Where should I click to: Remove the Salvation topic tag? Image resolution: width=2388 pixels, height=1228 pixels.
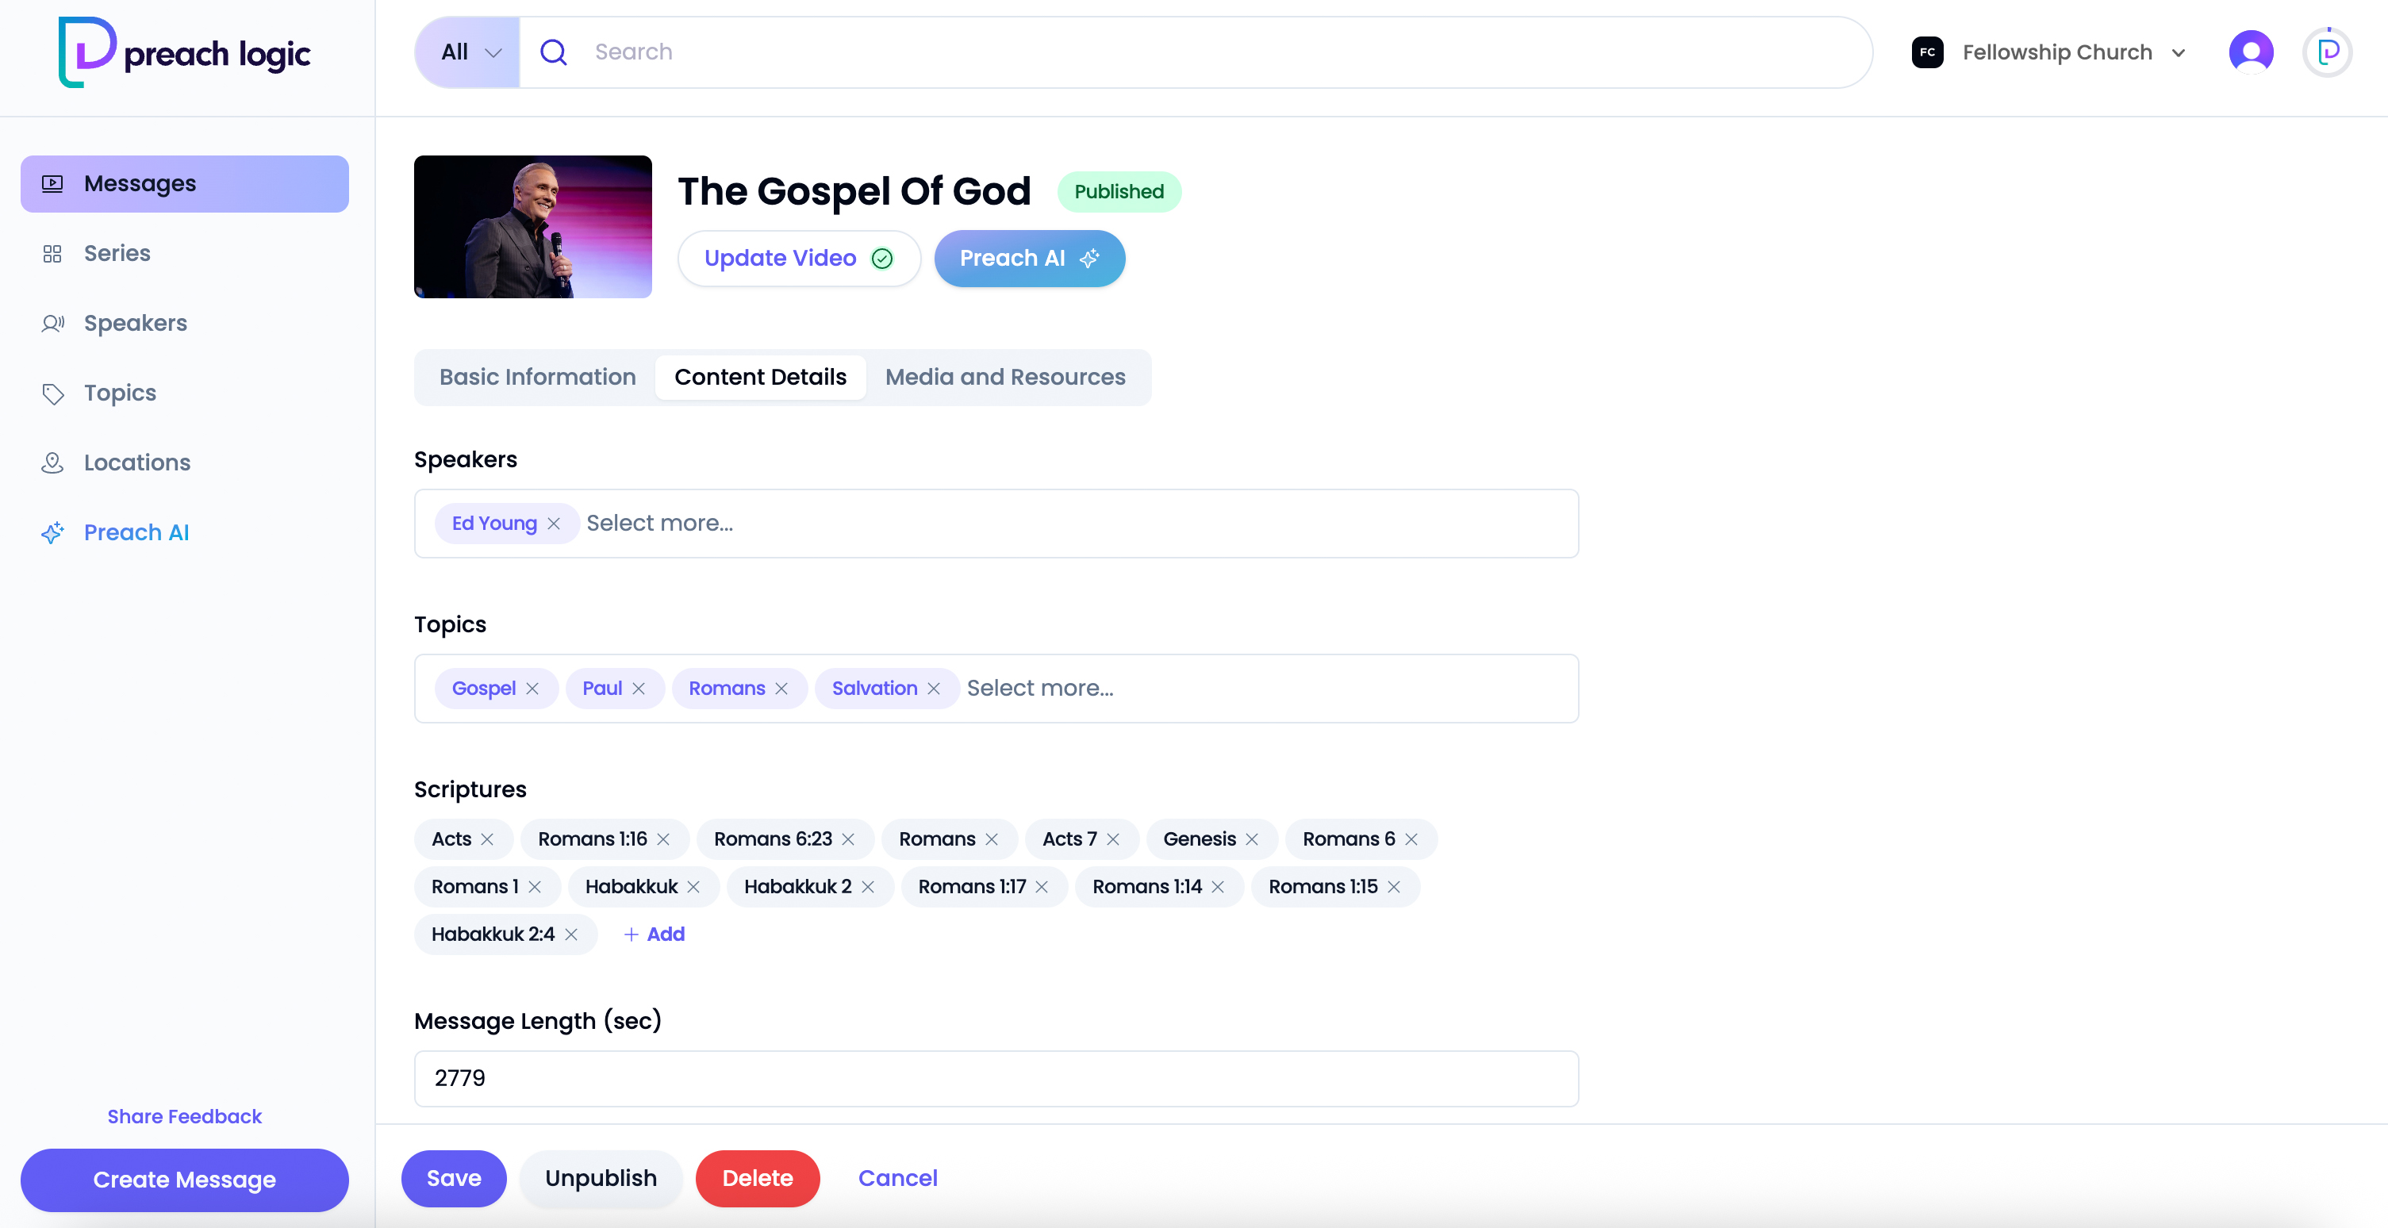(x=934, y=689)
